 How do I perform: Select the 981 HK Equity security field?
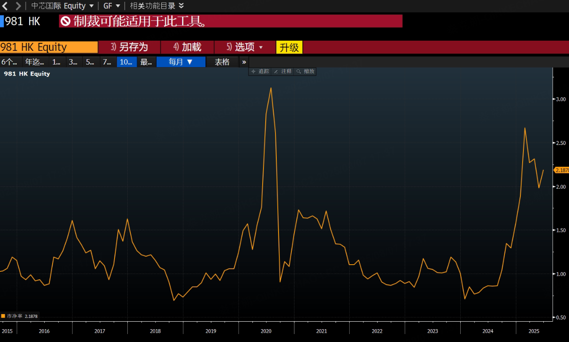pos(49,47)
